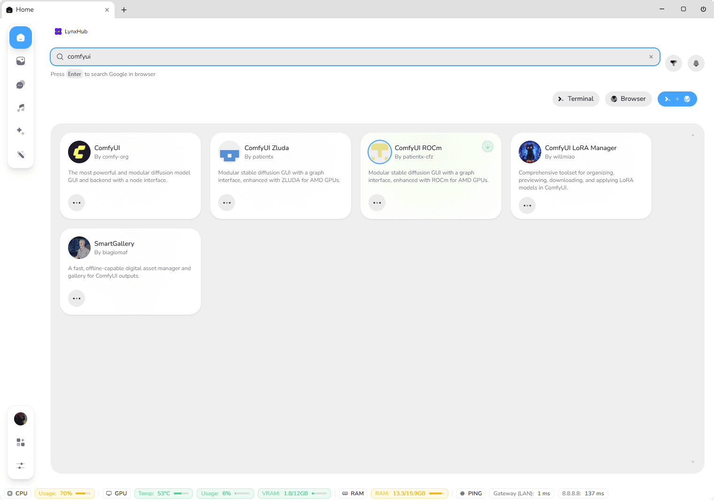Open the combined terminal plus browser button

point(677,99)
